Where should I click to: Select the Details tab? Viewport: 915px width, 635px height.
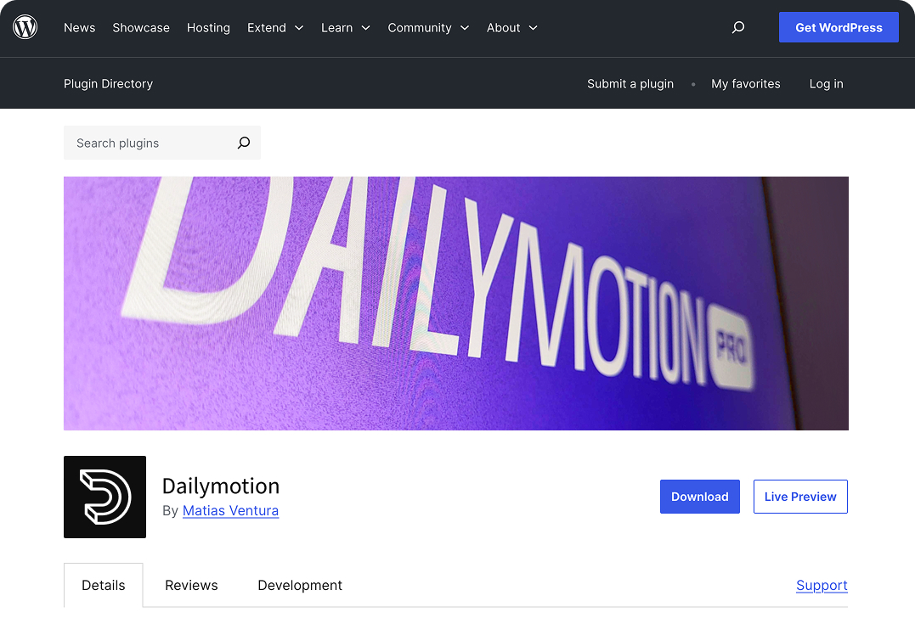[104, 585]
